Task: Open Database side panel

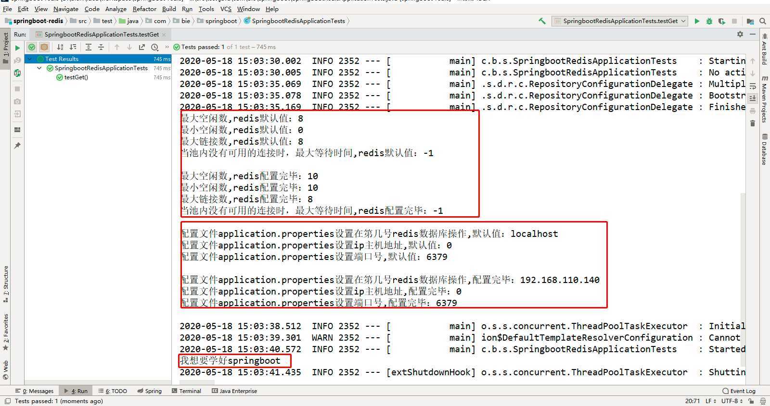Action: 764,150
